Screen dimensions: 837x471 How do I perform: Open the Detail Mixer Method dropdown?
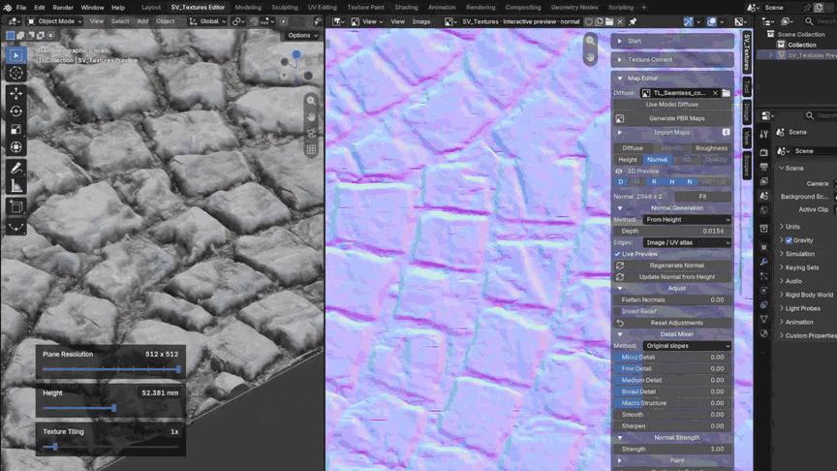coord(687,346)
